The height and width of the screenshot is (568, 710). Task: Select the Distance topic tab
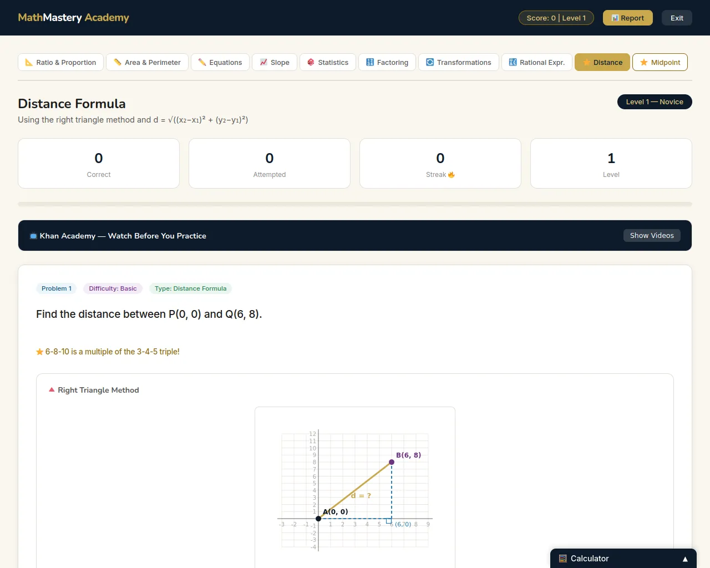coord(602,62)
